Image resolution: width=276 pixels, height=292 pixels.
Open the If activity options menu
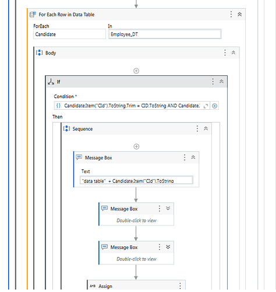click(x=213, y=82)
